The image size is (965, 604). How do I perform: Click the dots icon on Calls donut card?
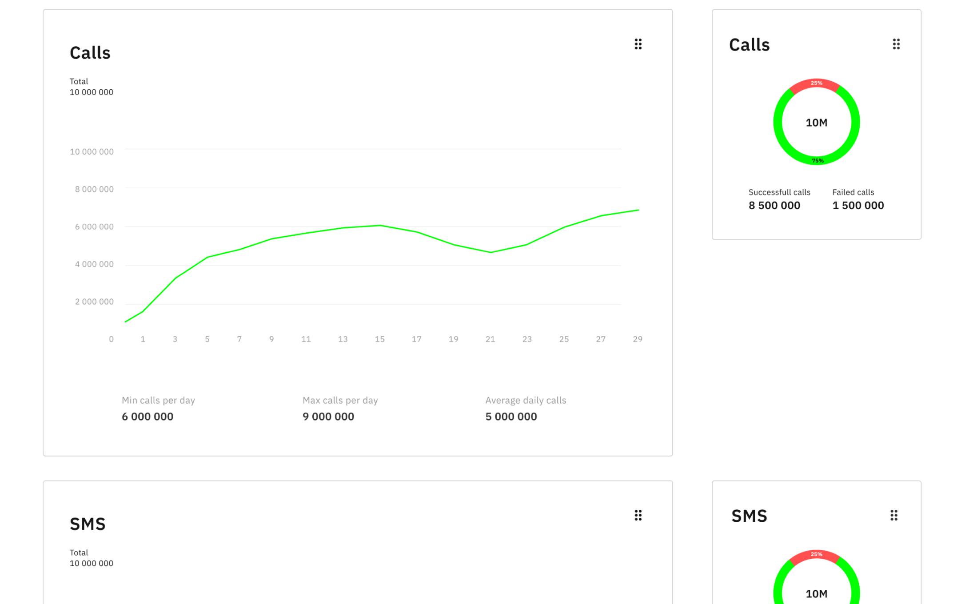coord(896,44)
